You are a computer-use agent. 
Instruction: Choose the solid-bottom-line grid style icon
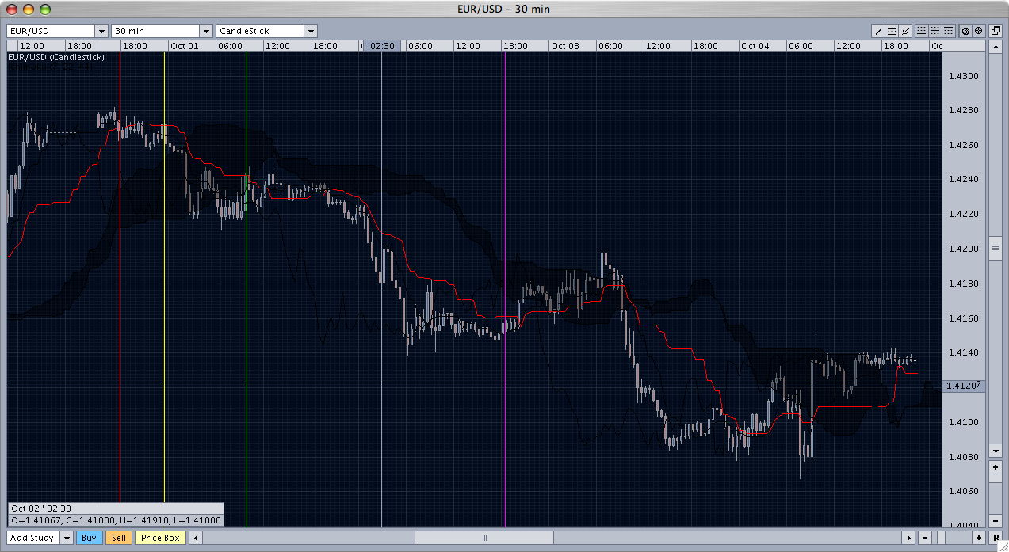click(921, 31)
